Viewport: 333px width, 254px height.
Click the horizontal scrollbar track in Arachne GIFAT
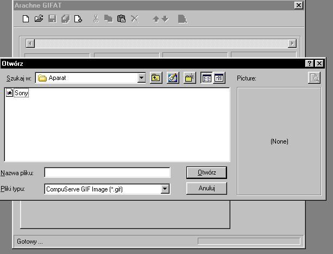(x=161, y=44)
